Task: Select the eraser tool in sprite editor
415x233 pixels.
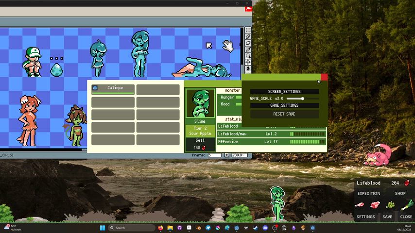Action: point(248,43)
